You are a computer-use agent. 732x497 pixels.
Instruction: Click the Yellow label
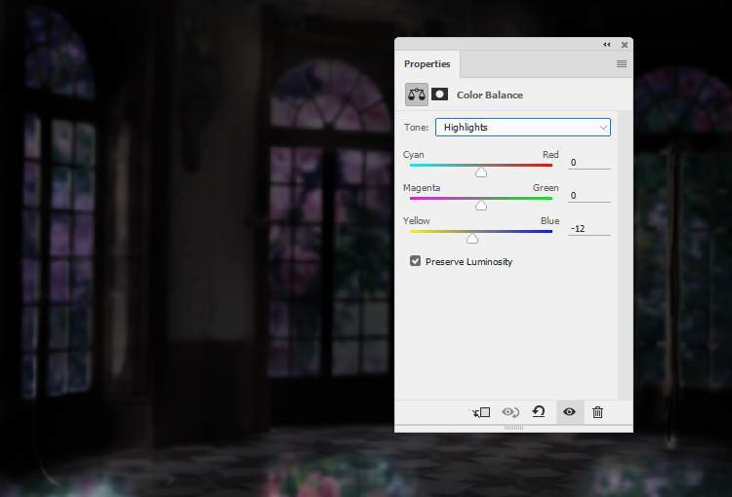point(417,220)
